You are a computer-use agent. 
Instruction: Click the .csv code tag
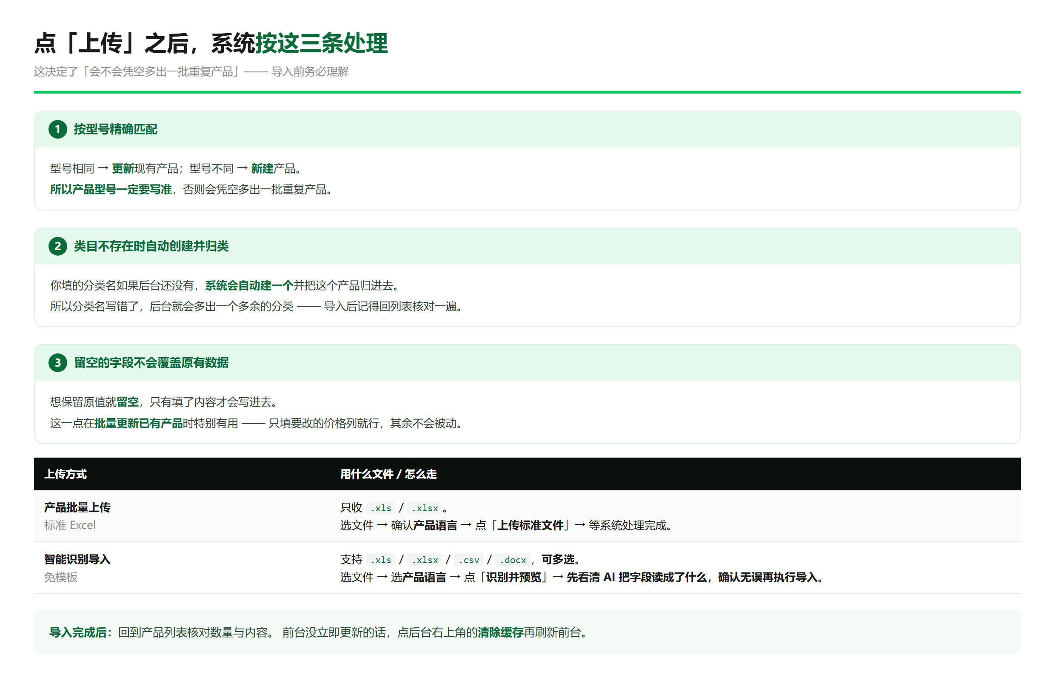[x=469, y=560]
